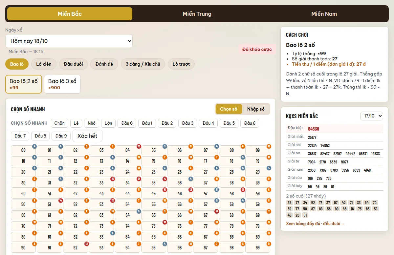
Task: Quick-select odd numbers with Lẻ
Action: [x=76, y=123]
